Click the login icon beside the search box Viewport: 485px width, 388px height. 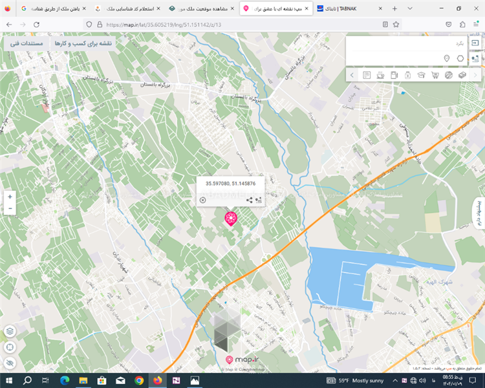point(475,43)
